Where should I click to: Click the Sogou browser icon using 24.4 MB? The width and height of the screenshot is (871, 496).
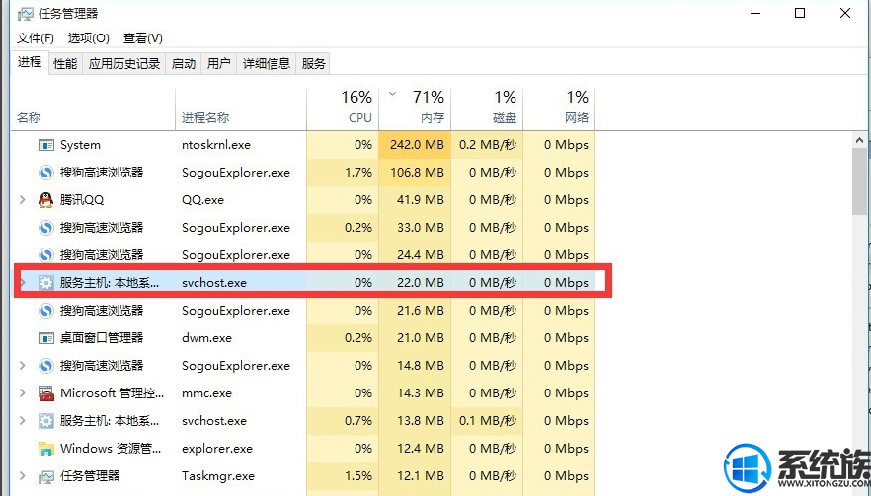[45, 255]
